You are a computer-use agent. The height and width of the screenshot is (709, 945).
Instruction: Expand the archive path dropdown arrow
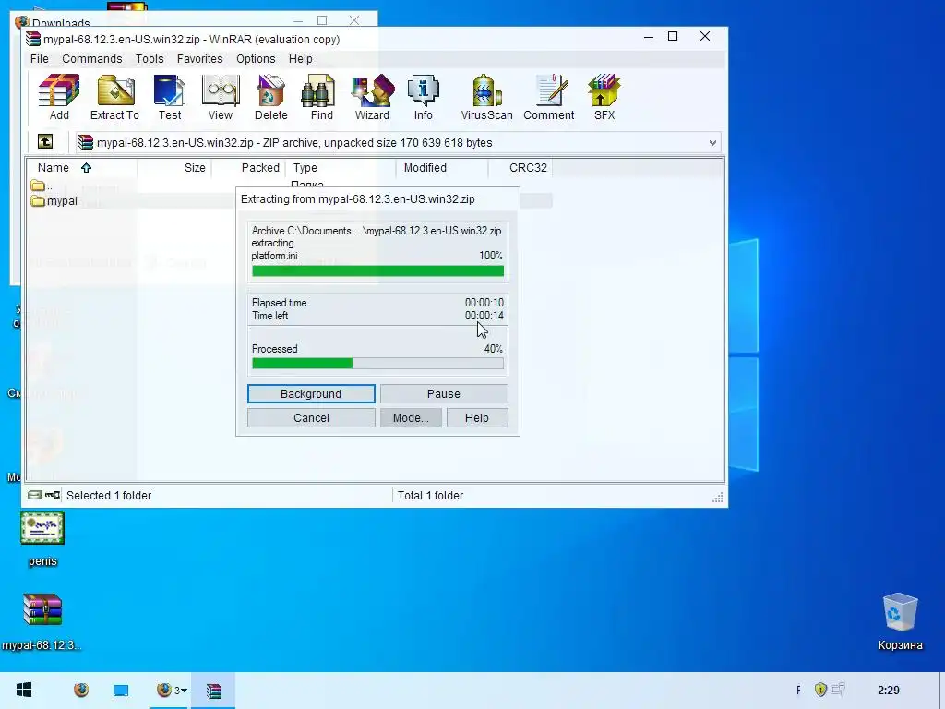(712, 143)
